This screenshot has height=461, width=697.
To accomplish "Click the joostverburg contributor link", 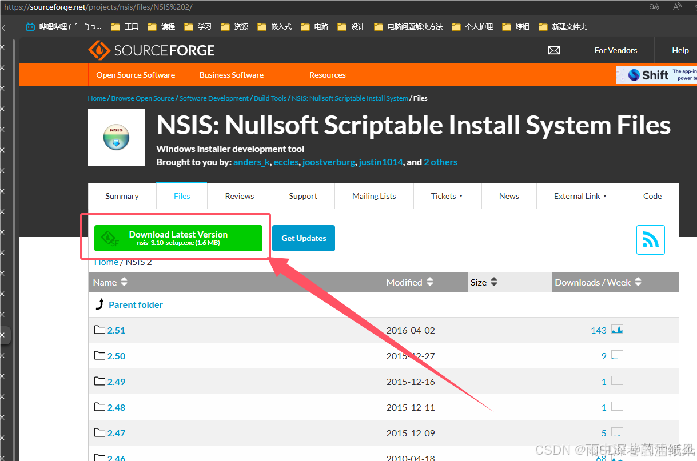I will click(329, 162).
